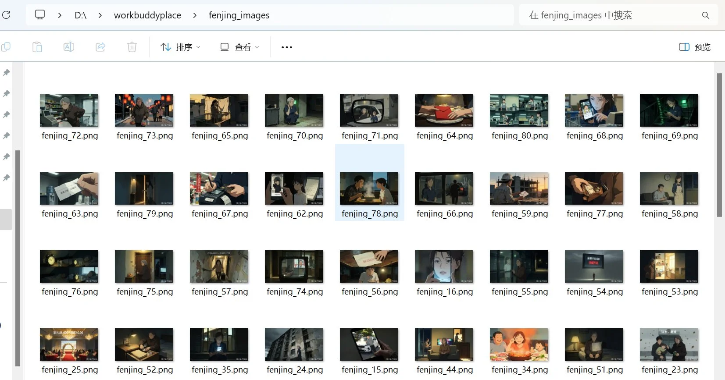Click fenjing_images in the breadcrumb path
This screenshot has height=380, width=725.
click(239, 15)
